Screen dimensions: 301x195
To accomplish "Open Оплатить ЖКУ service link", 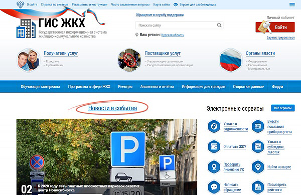I will [235, 147].
